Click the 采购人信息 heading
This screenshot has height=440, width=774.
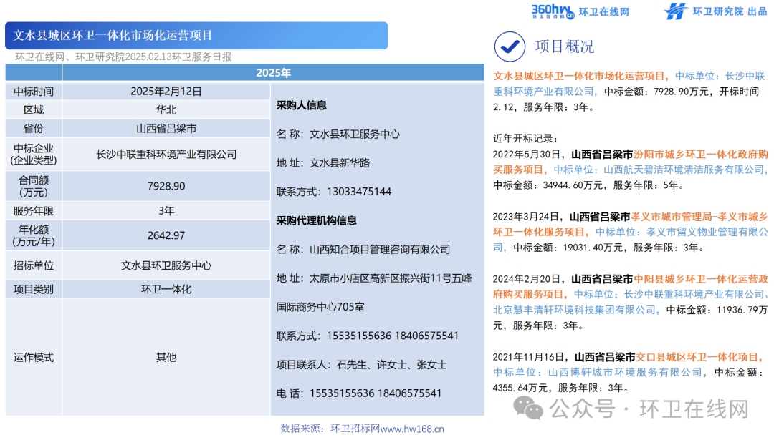[301, 105]
